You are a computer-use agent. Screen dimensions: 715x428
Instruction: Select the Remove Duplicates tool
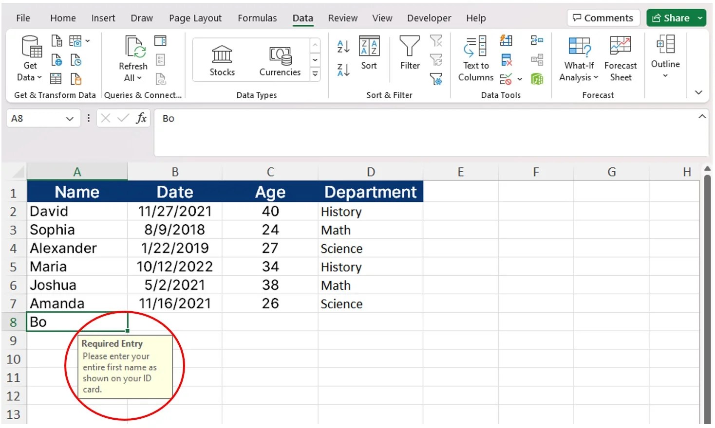click(507, 59)
